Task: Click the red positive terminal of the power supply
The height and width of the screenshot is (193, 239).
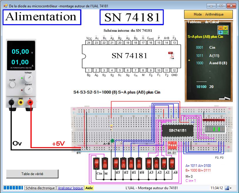Action: pyautogui.click(x=30, y=102)
